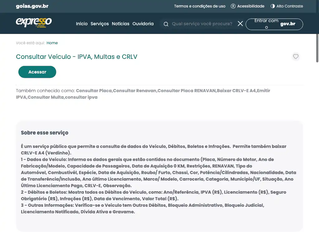Click the 'Sobre esse serviço' heading

tap(45, 133)
